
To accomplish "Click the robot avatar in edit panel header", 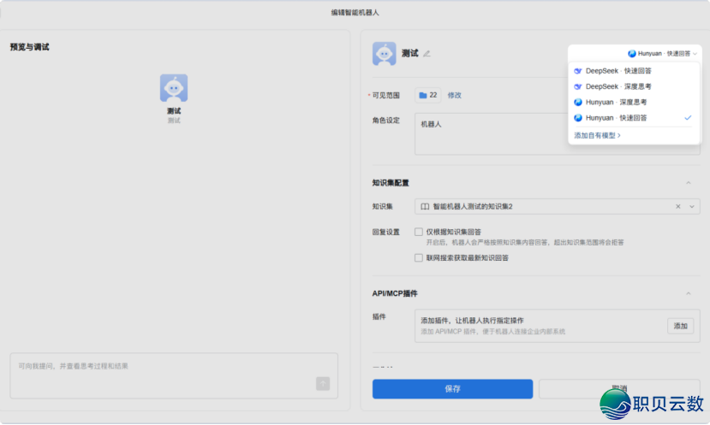I will click(x=384, y=53).
